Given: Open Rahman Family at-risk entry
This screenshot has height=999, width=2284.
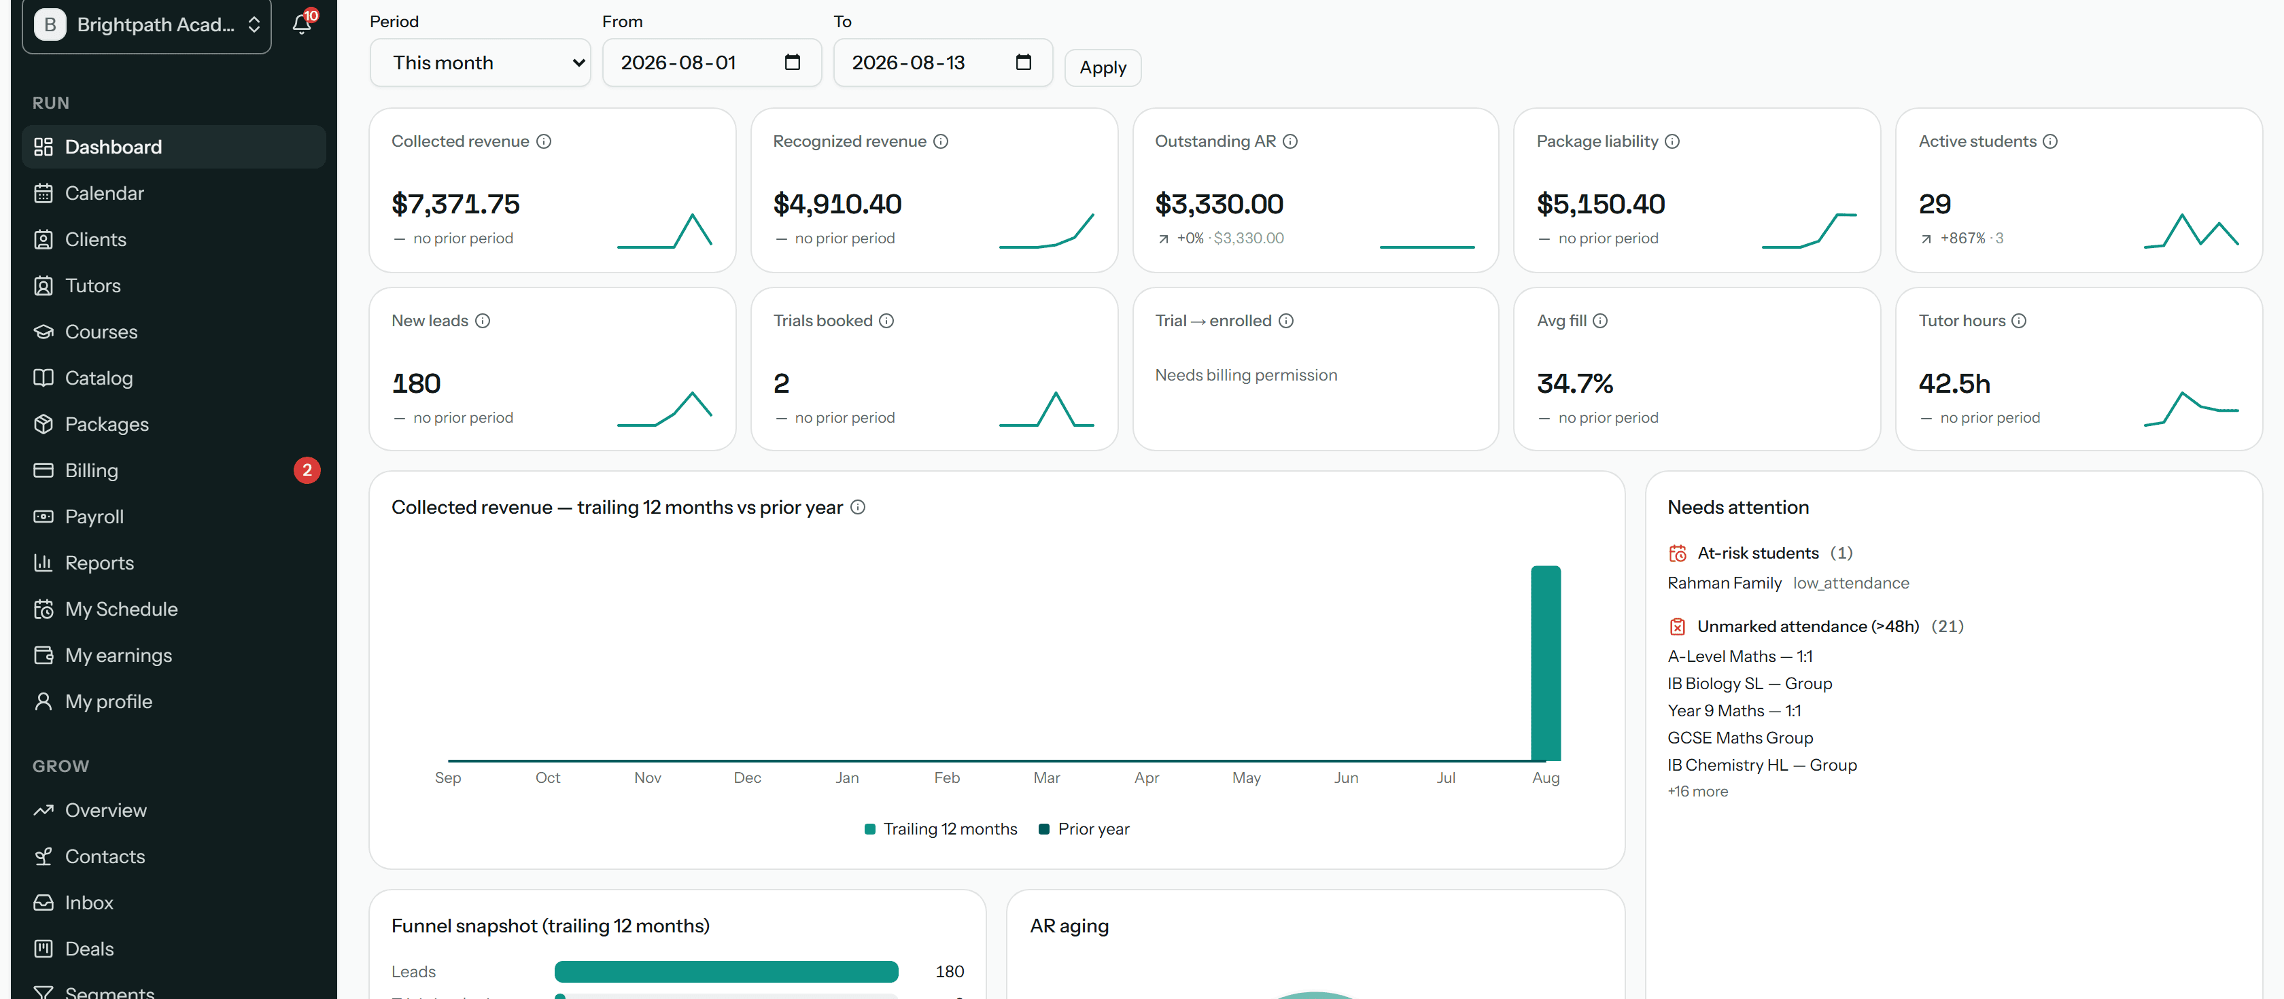Looking at the screenshot, I should click(x=1724, y=583).
